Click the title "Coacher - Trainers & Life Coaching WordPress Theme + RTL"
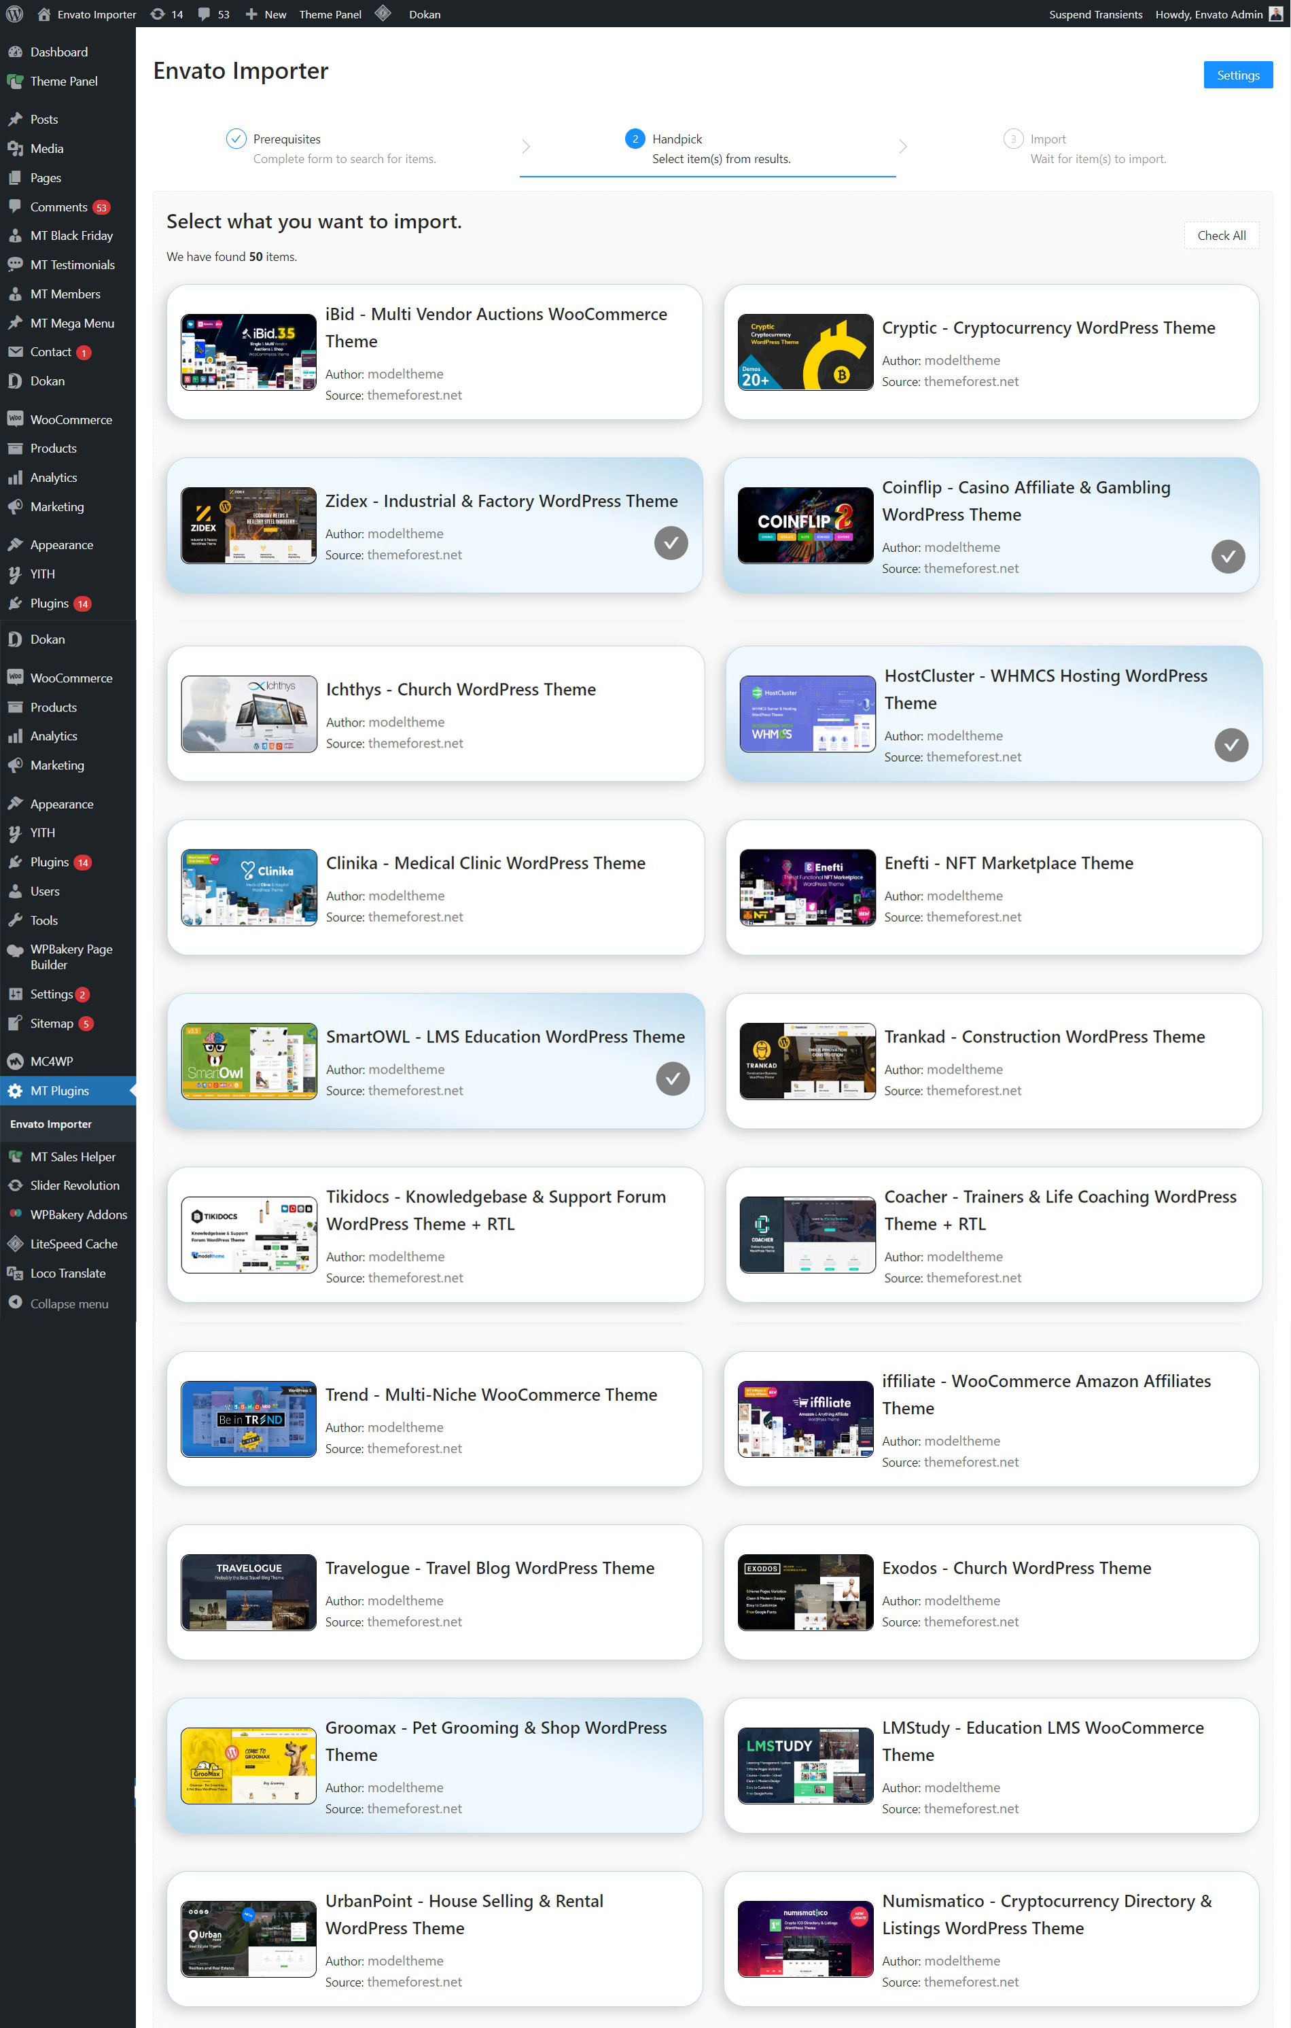 click(1060, 1210)
